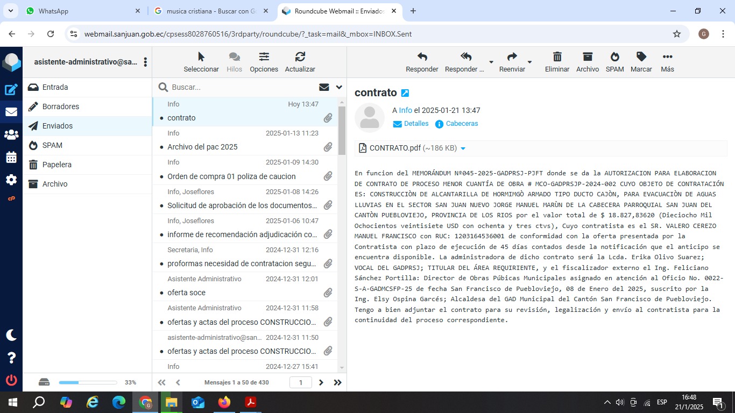Toggle the envelope filter in search bar
The height and width of the screenshot is (413, 735).
click(324, 87)
